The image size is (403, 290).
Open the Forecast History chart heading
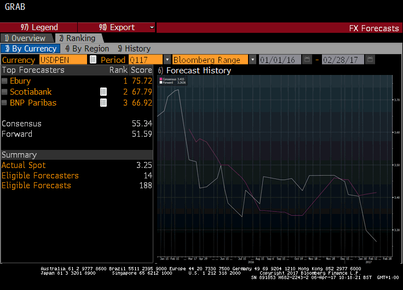pyautogui.click(x=194, y=71)
